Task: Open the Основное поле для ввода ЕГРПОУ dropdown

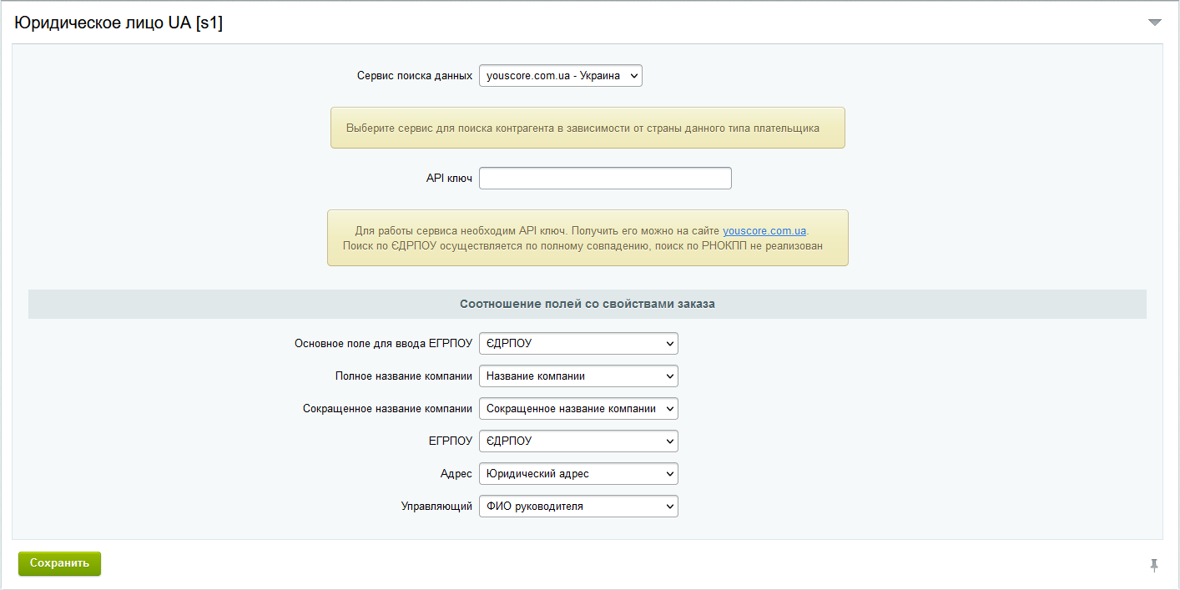Action: click(578, 344)
